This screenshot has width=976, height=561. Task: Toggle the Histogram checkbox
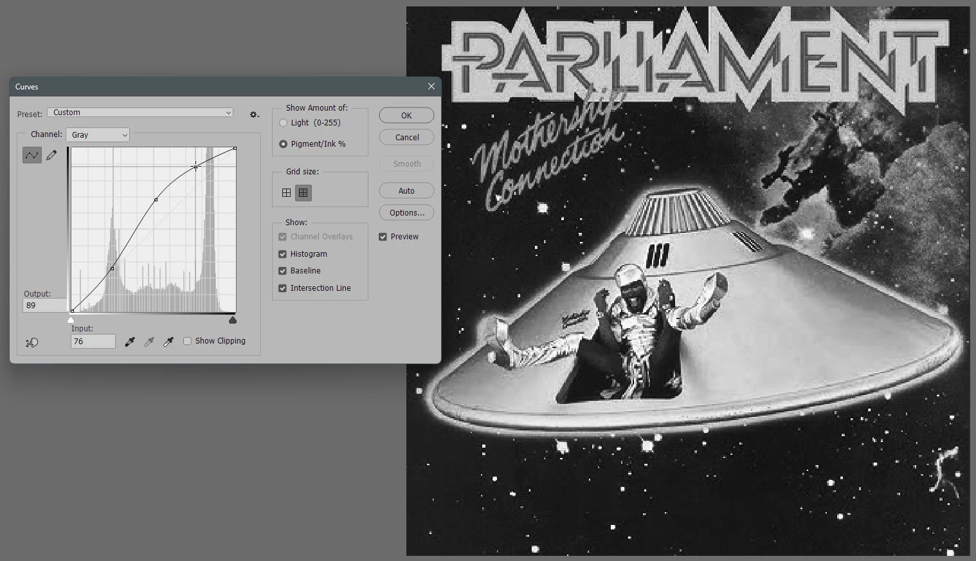[x=282, y=254]
